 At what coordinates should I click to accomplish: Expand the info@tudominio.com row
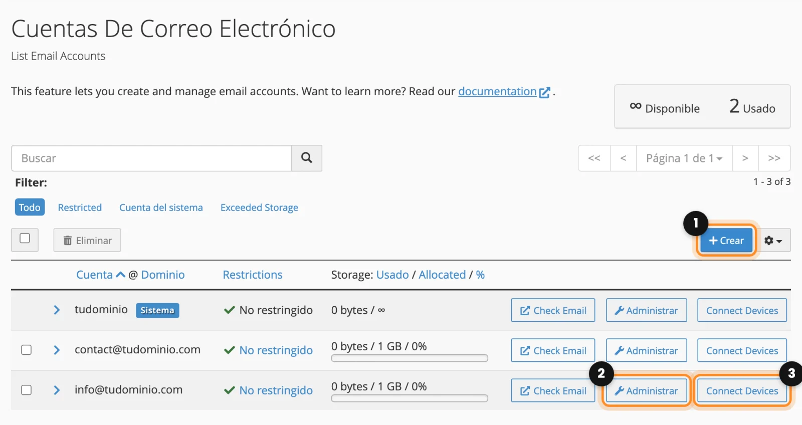point(57,390)
